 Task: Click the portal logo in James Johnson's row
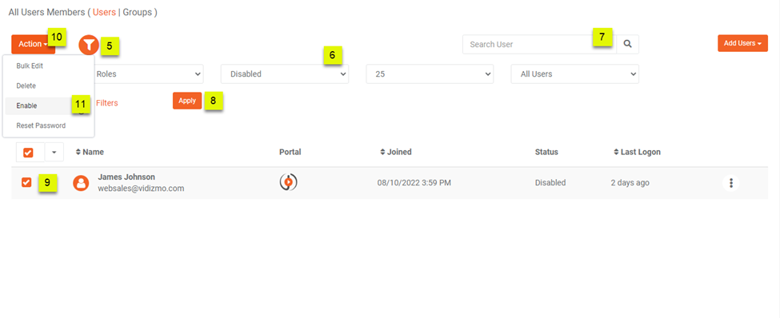tap(288, 182)
